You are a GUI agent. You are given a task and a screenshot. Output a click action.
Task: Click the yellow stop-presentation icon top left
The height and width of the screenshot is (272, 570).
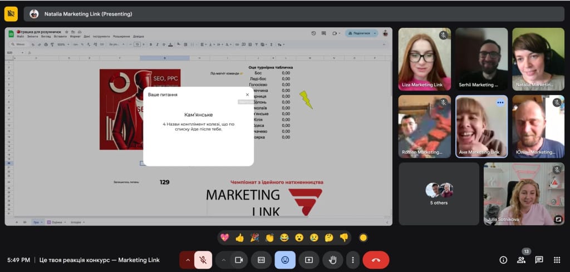pyautogui.click(x=11, y=14)
